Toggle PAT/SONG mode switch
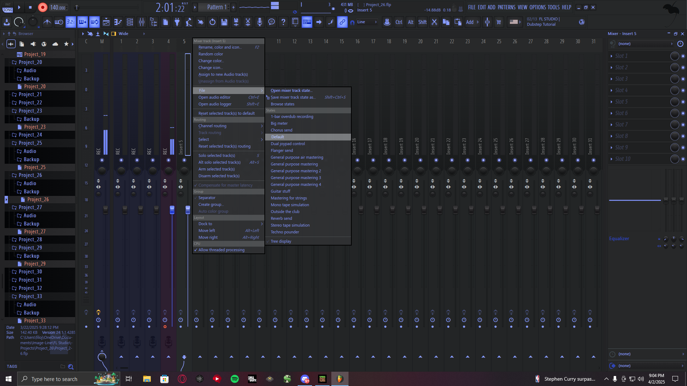 pyautogui.click(x=8, y=7)
